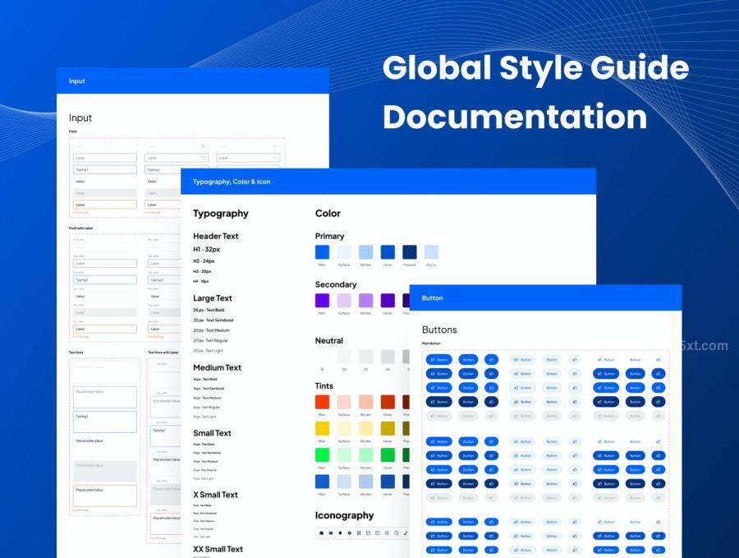
Task: Click the hamburger menu icon under Iconography
Action: pyautogui.click(x=331, y=533)
